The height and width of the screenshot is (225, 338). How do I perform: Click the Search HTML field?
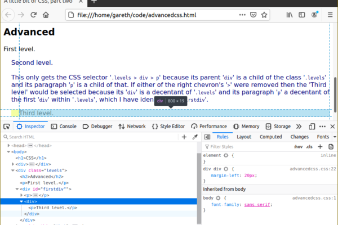coord(91,137)
